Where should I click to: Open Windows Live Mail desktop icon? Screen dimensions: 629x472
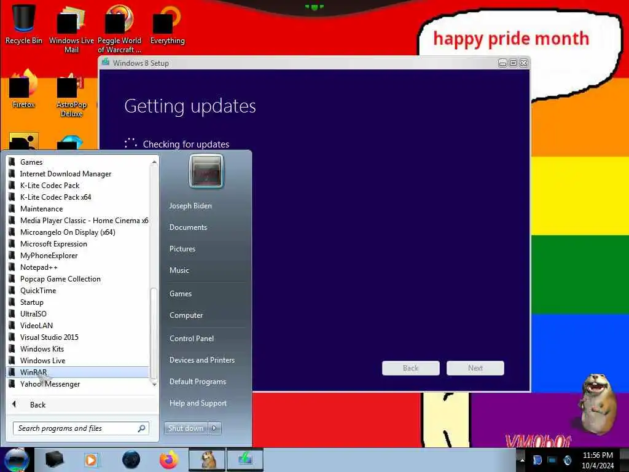tap(71, 28)
